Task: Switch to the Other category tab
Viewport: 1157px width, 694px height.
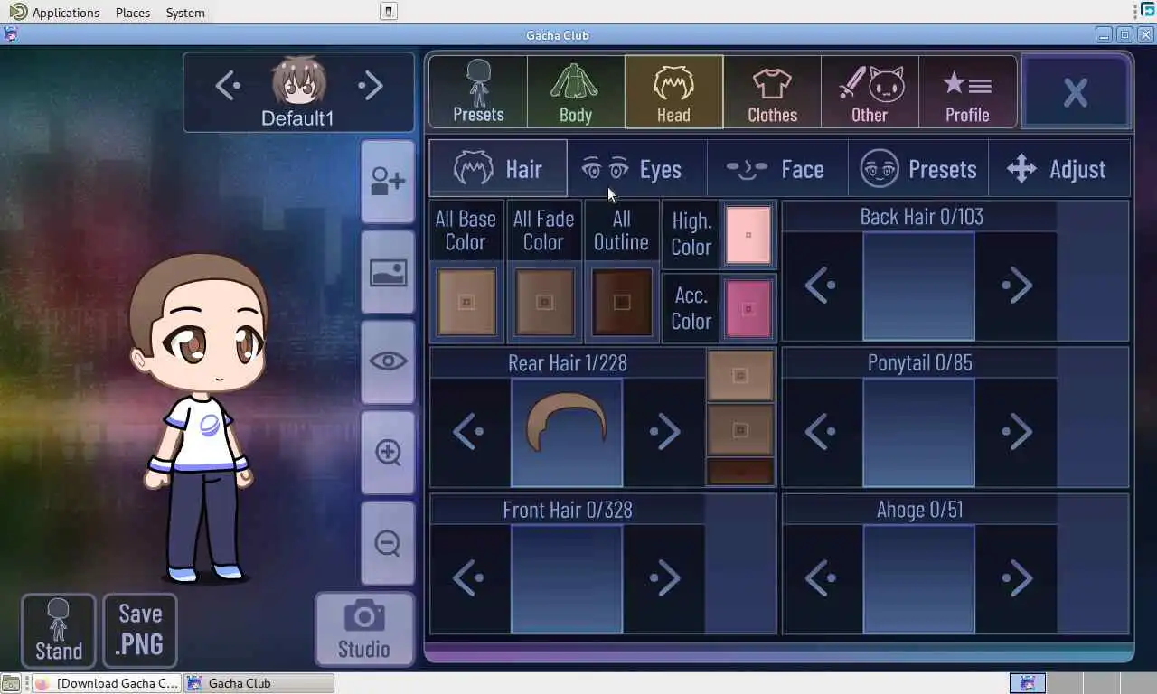Action: [870, 92]
